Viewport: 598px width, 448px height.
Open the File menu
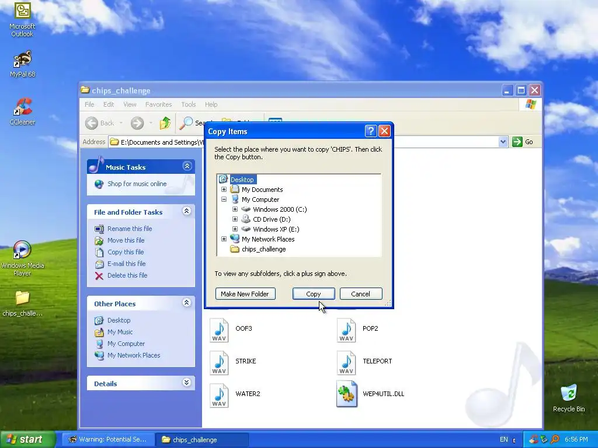point(89,104)
